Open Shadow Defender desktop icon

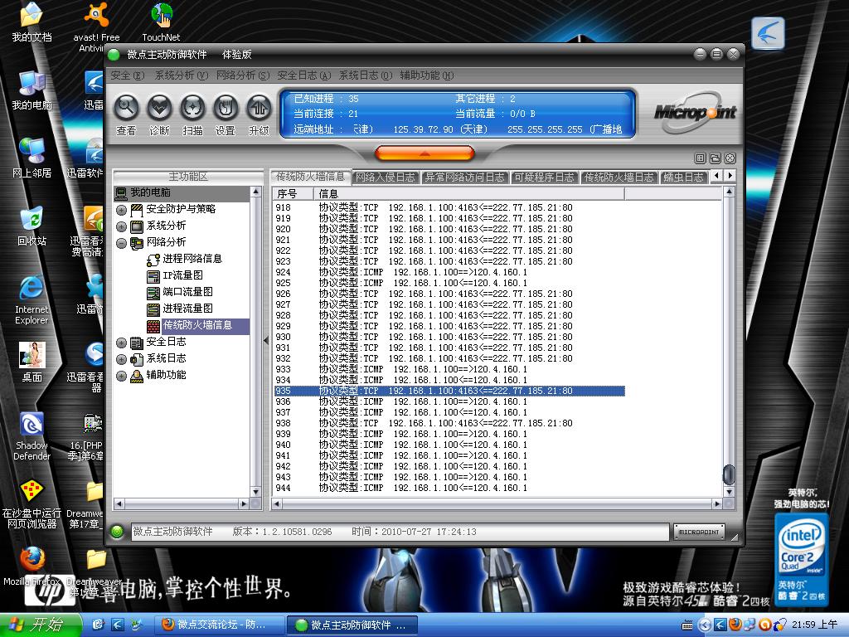coord(32,436)
